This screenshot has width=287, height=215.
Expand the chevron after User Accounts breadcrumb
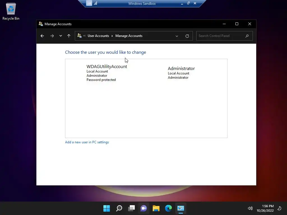(x=112, y=36)
